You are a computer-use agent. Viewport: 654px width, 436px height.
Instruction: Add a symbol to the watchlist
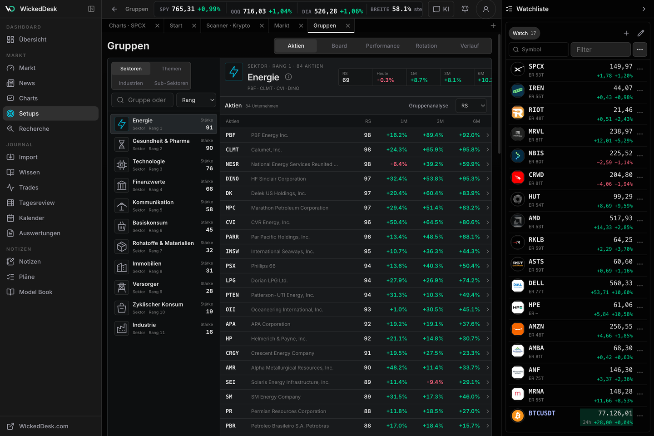coord(626,33)
